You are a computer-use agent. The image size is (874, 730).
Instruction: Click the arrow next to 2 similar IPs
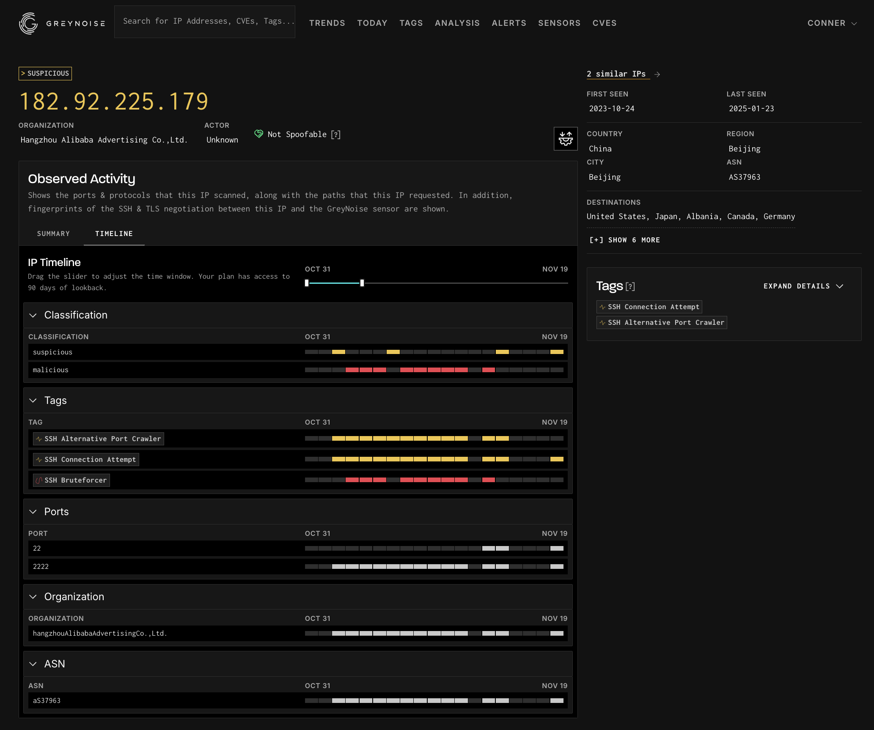tap(657, 74)
